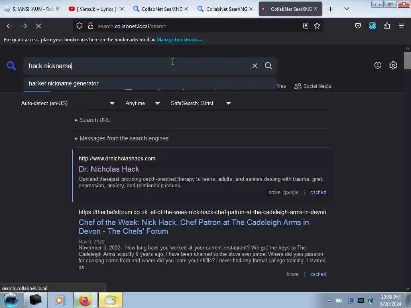The width and height of the screenshot is (411, 308).
Task: Open cached link for Dr. Nicholas Hack
Action: (x=318, y=192)
